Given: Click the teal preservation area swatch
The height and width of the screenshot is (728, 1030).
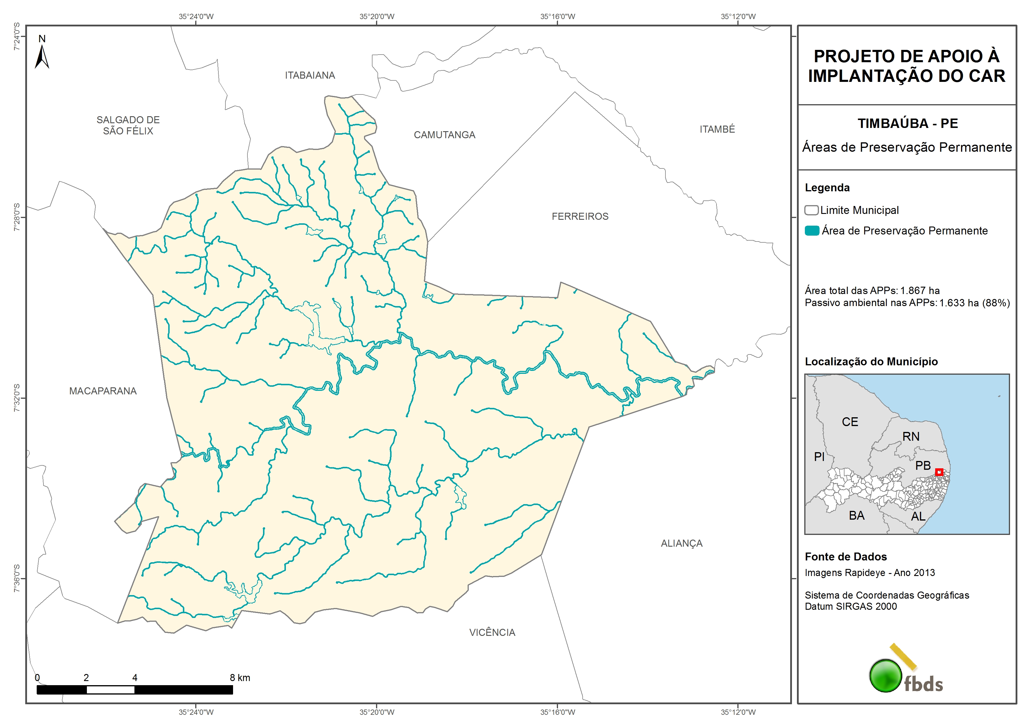Looking at the screenshot, I should pyautogui.click(x=812, y=231).
